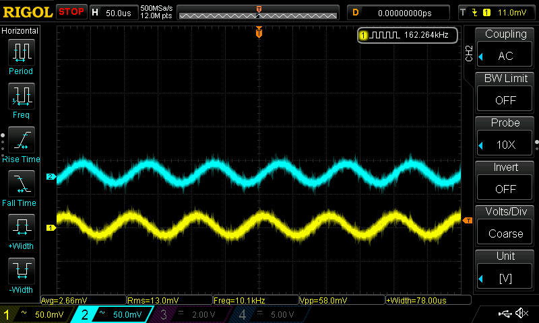Click the orange trigger level marker
The height and width of the screenshot is (323, 539).
467,220
